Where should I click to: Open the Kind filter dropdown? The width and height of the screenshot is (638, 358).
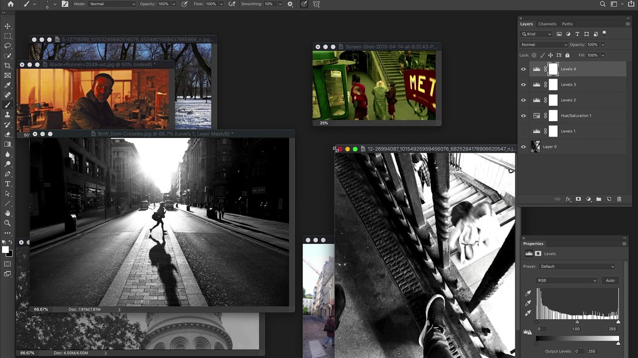pos(536,34)
